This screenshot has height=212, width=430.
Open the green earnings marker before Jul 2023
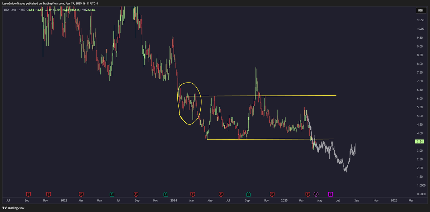coord(112,194)
